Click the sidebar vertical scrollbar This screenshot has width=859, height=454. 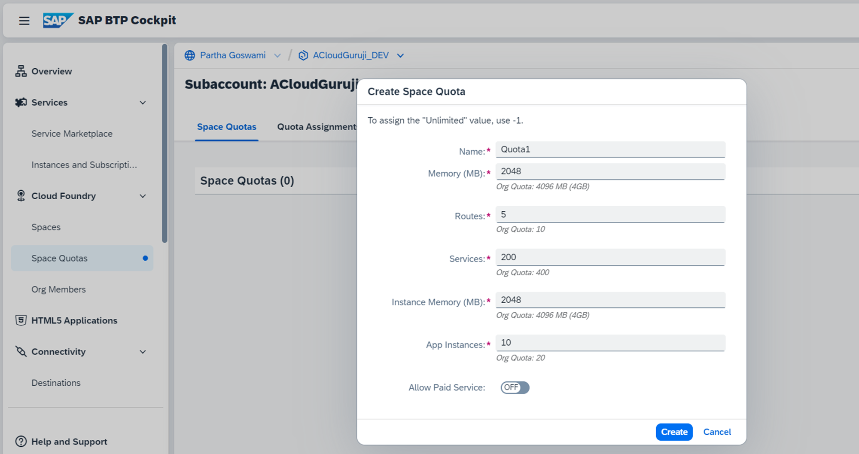pos(164,144)
